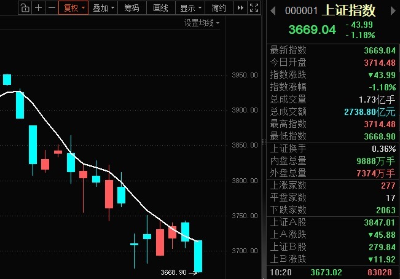Click the 简约 view button
Viewport: 400px width, 279px height.
(x=219, y=8)
